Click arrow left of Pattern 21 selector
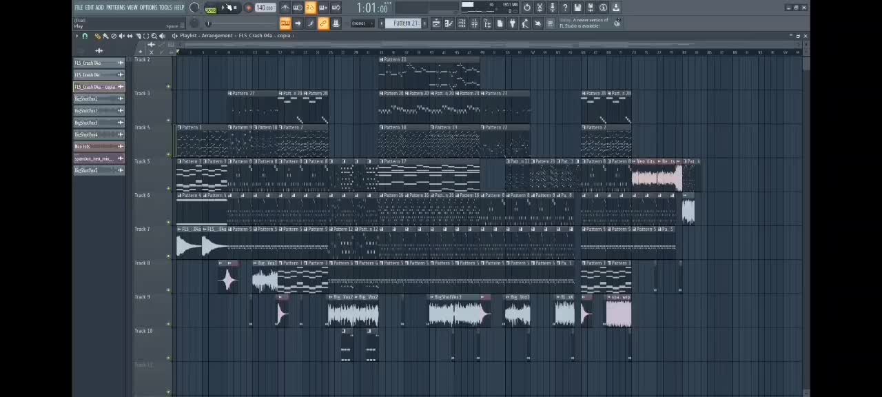The height and width of the screenshot is (397, 882). 381,23
